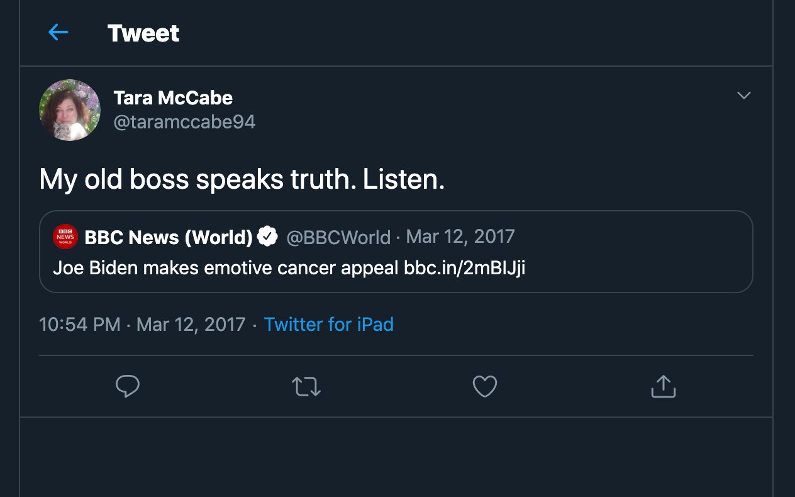Open the bbc.in/2mBIJji link

[465, 269]
